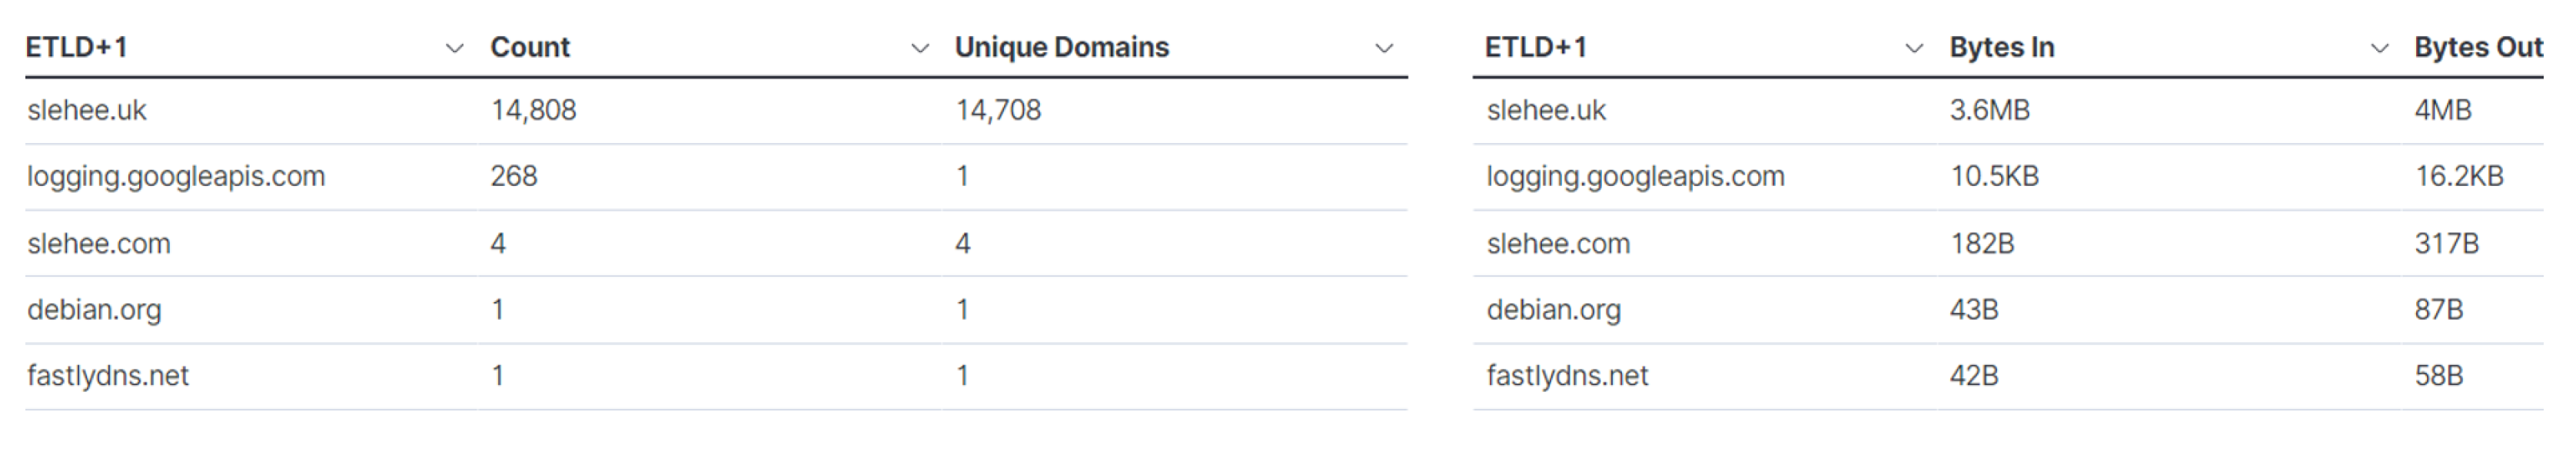Sort by the Count column header
Screen dimensions: 2576x462
coord(530,47)
